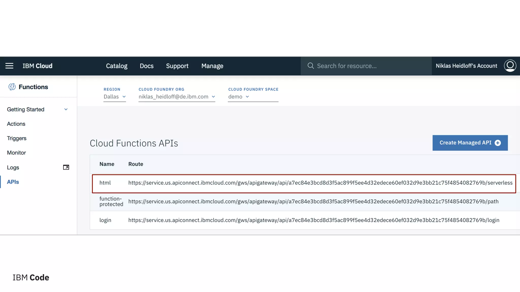Open the hamburger navigation menu
The height and width of the screenshot is (292, 520).
tap(9, 66)
